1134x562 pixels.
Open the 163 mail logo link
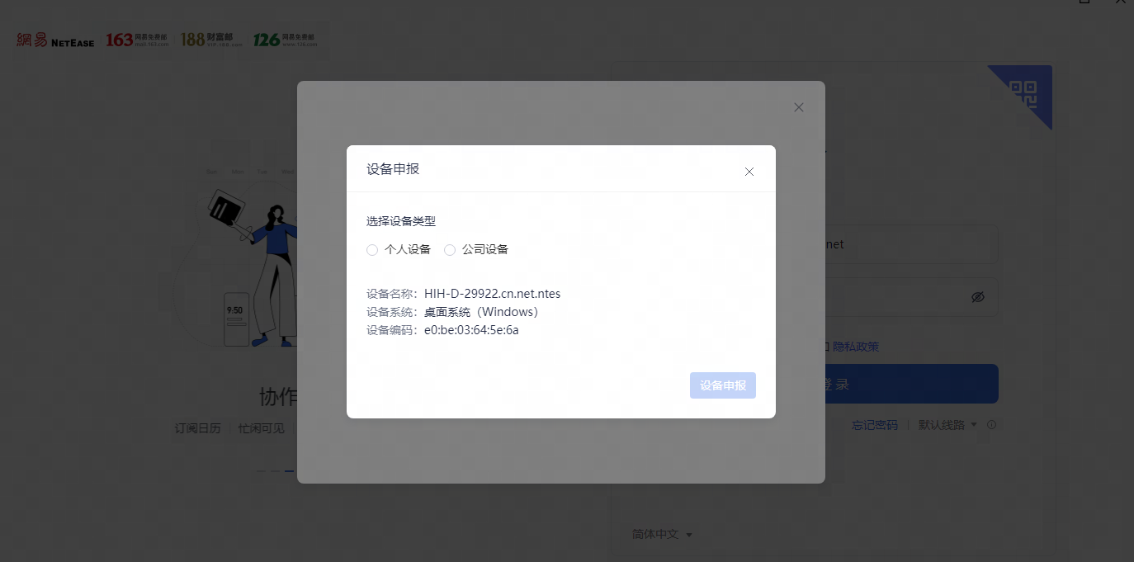[x=137, y=40]
